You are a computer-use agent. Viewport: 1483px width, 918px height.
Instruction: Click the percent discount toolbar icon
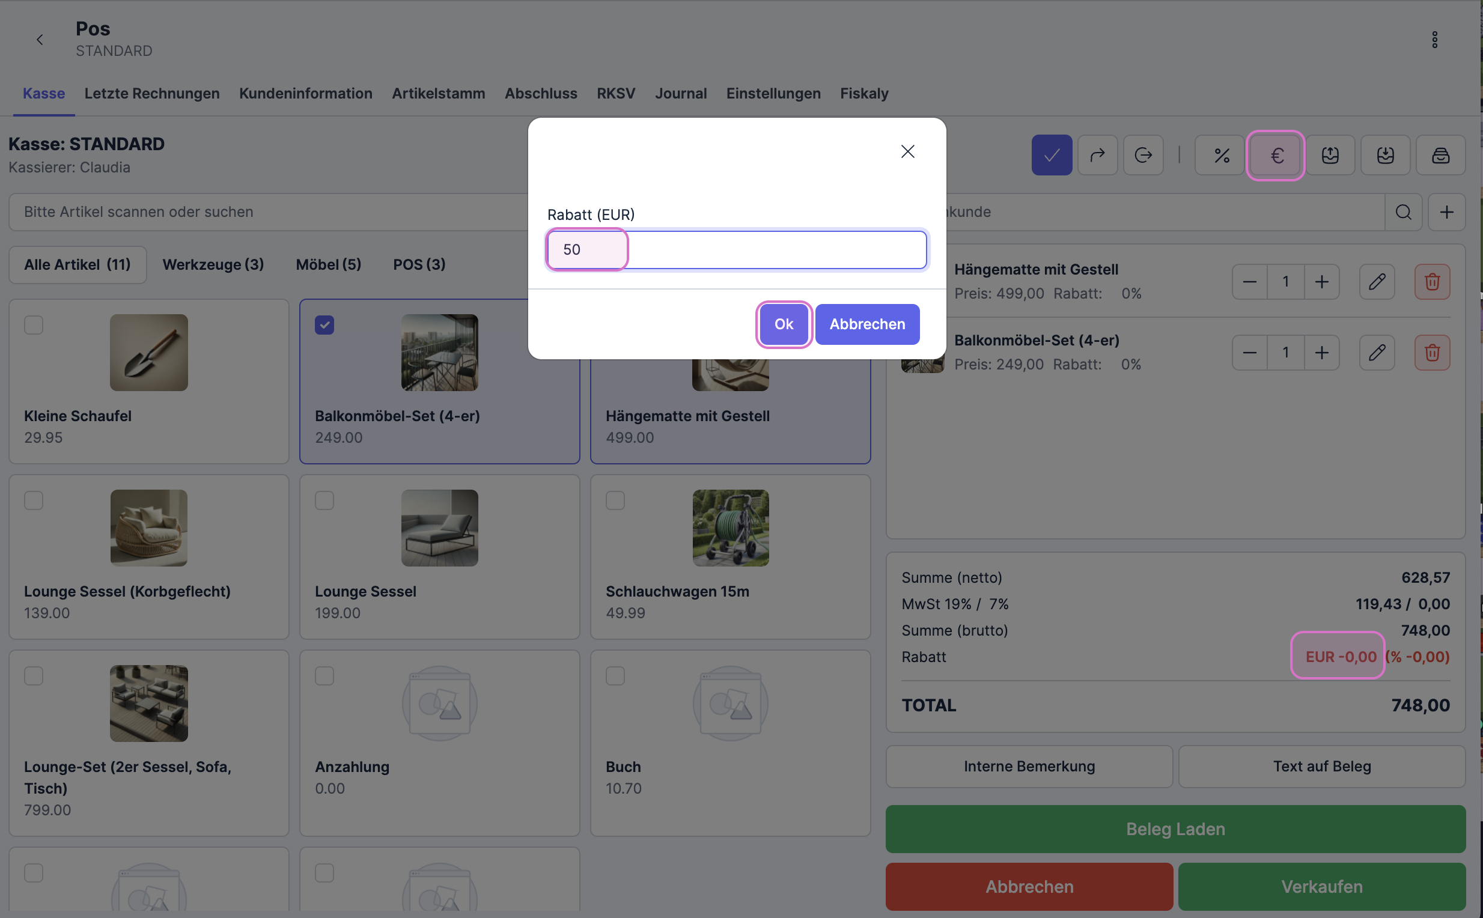tap(1221, 156)
